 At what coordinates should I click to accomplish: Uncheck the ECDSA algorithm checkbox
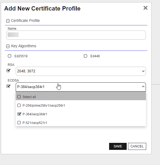coord(8,86)
